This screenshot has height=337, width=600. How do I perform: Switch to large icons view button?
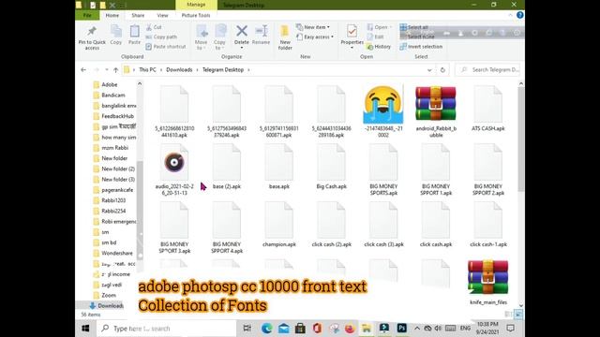(517, 315)
